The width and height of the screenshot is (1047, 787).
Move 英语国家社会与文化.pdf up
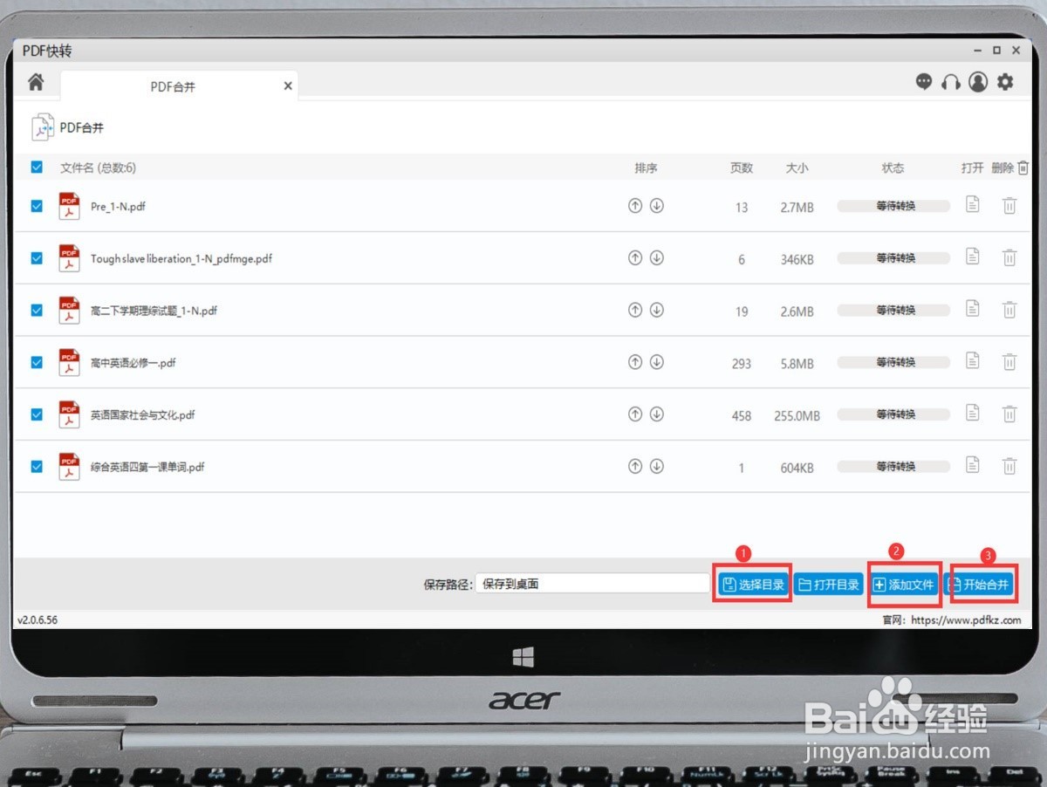[635, 414]
